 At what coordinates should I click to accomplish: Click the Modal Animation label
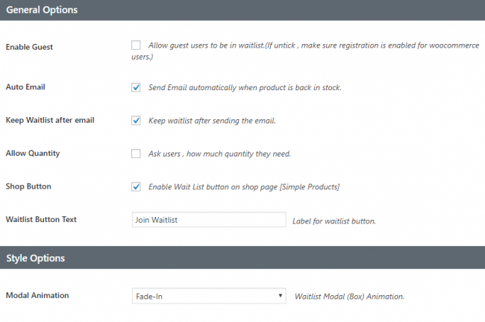tap(37, 295)
